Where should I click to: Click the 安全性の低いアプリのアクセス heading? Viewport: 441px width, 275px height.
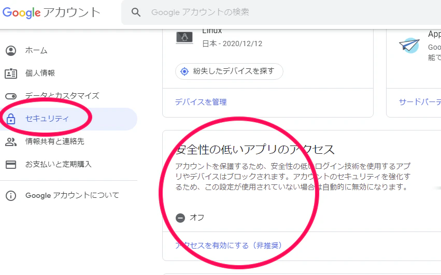coord(255,150)
